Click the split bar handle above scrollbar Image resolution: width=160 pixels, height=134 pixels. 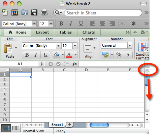point(147,70)
